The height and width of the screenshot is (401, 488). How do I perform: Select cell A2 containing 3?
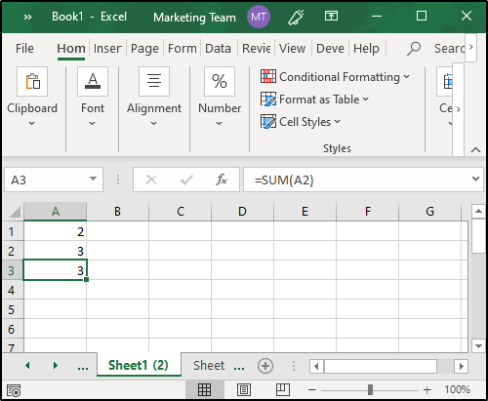pos(56,251)
